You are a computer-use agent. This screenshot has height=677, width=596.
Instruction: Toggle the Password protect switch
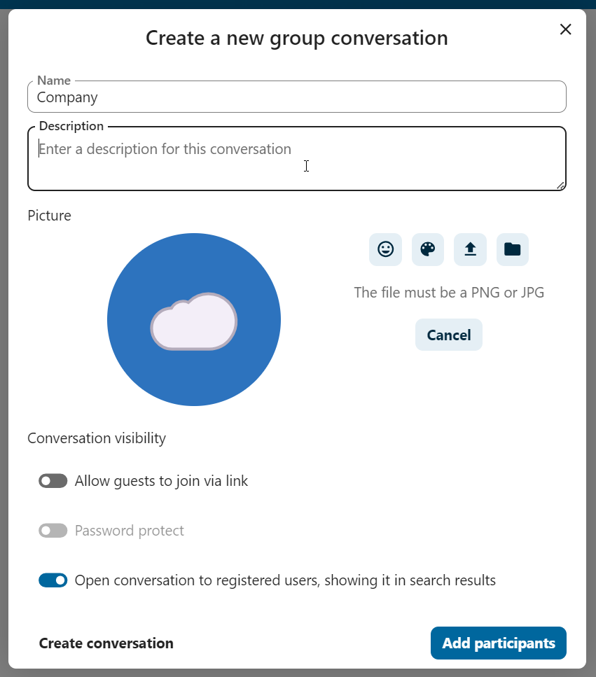(x=53, y=531)
